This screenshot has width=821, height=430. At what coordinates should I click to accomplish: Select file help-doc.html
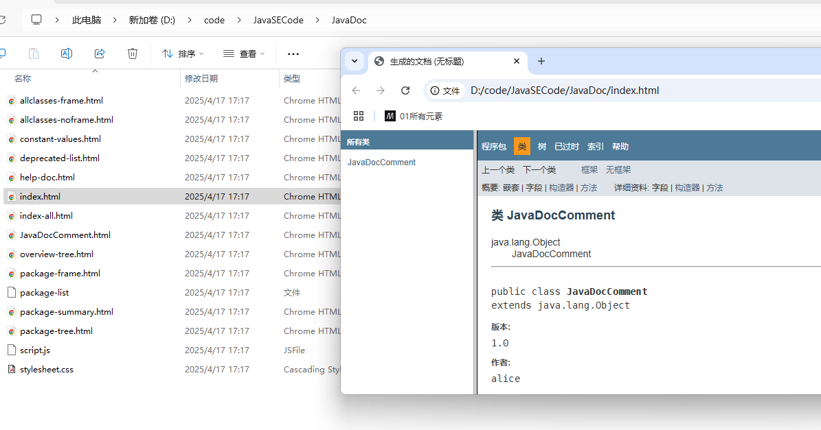47,177
